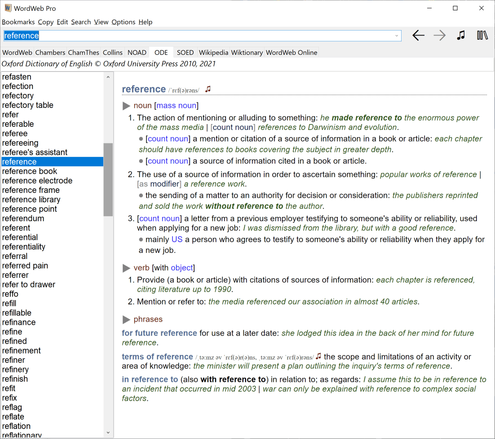Switch to the Chambers tab

point(50,53)
